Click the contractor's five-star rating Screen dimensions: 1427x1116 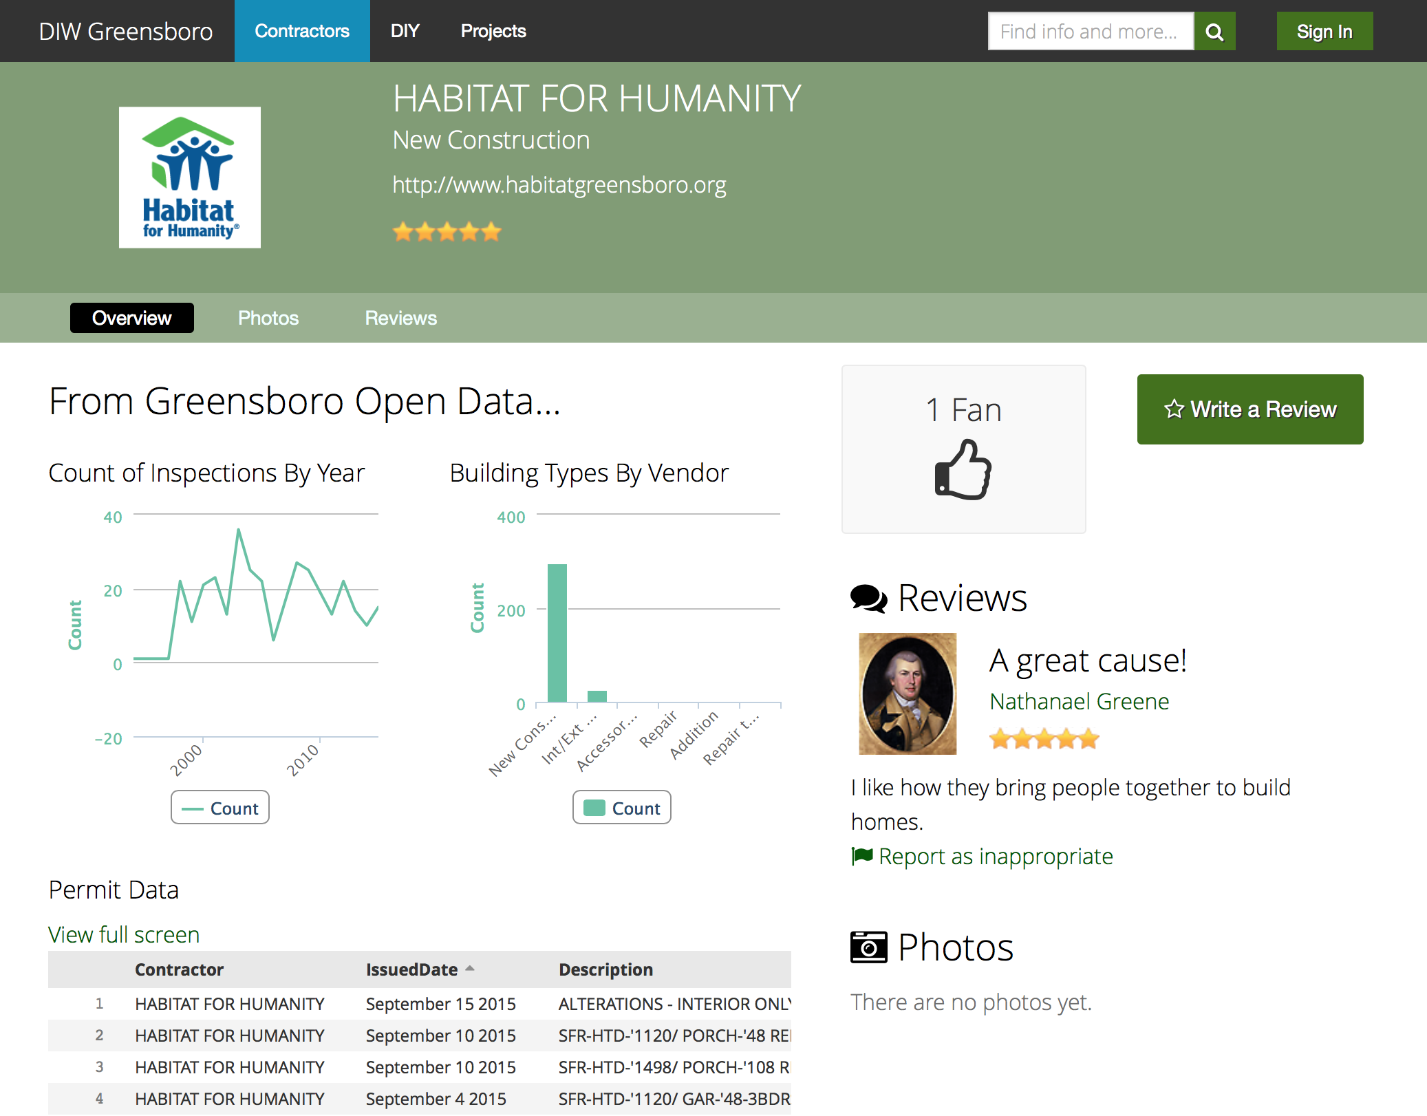[447, 232]
